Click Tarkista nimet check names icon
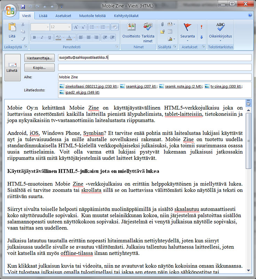Viewport: 256px width, 279px height. coord(148,31)
